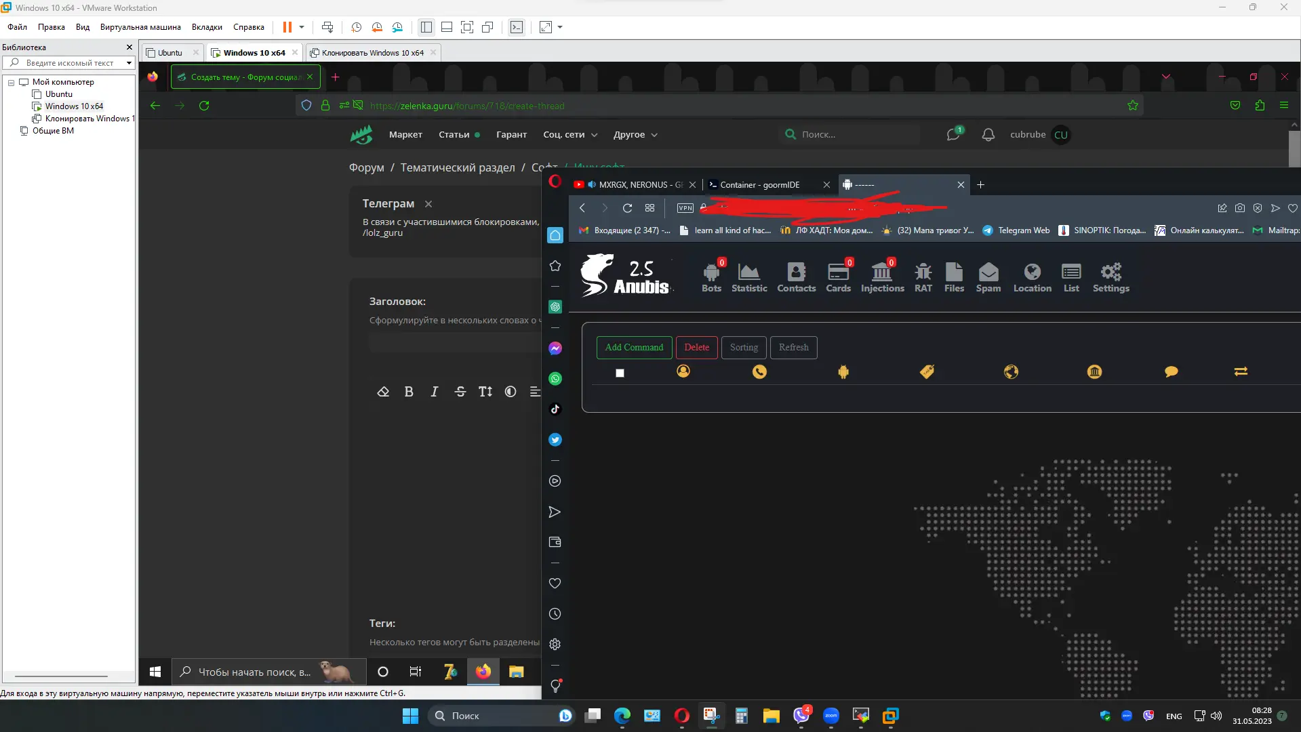Click the host Windows Start button
Screen dimensions: 1301x732
(410, 716)
